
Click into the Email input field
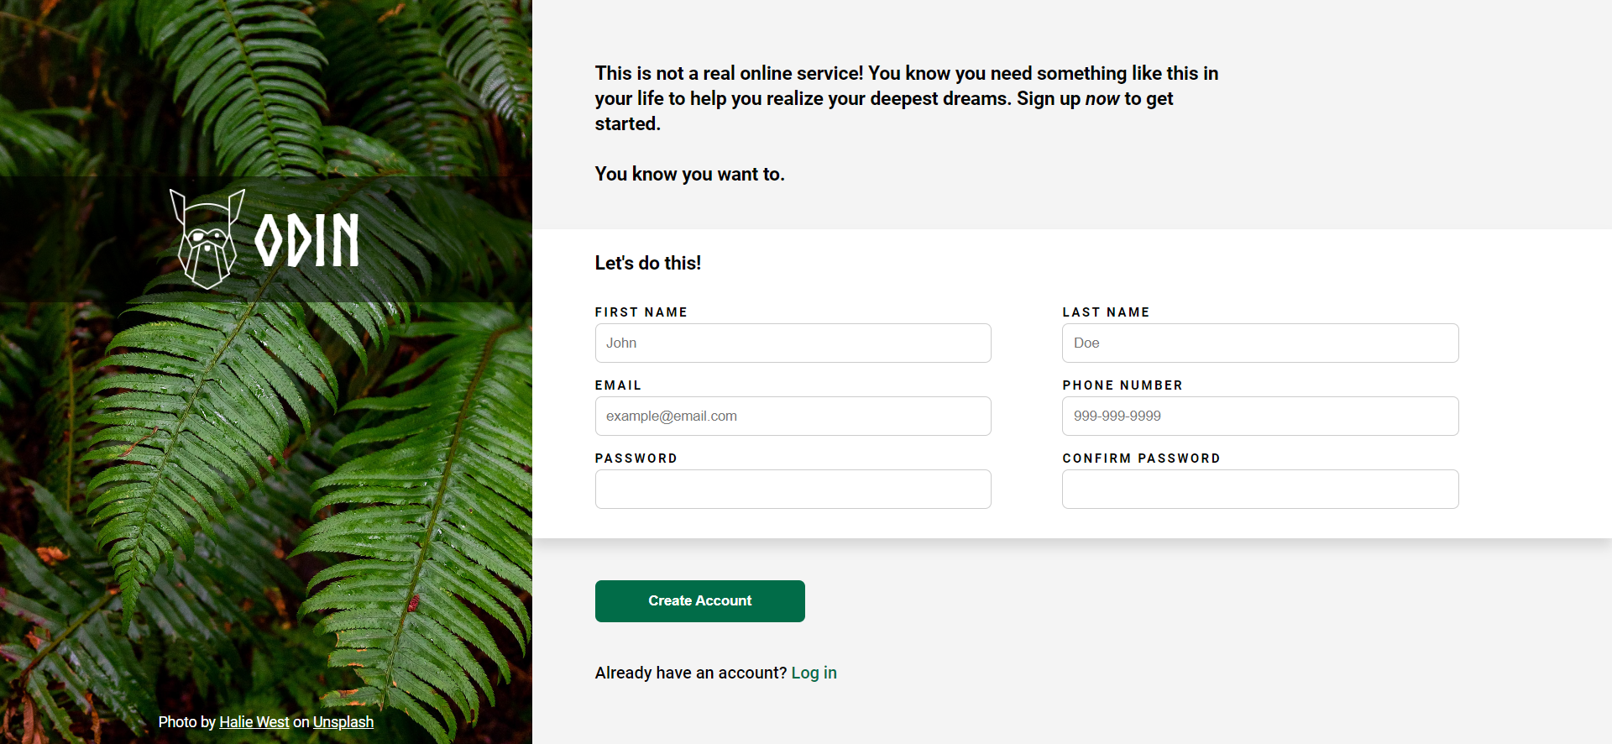click(793, 416)
